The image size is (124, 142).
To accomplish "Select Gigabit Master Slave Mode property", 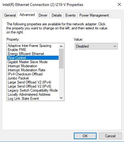I will [x=33, y=62].
